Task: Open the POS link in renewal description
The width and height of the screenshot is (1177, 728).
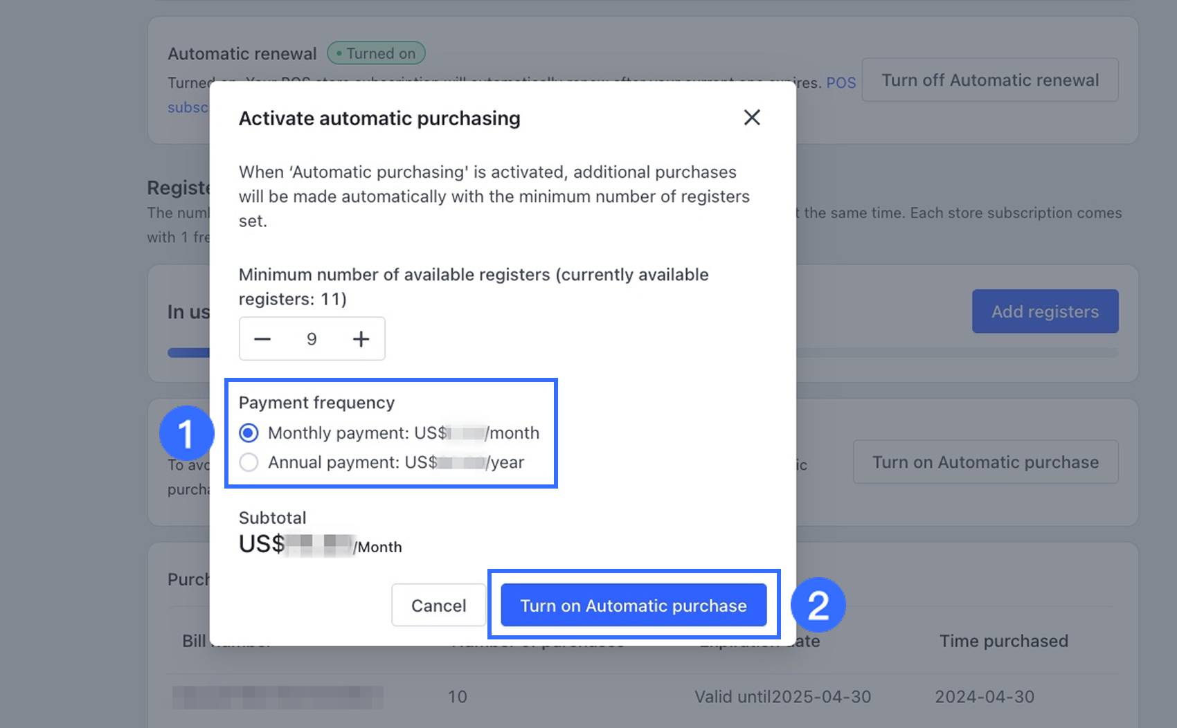Action: [841, 83]
